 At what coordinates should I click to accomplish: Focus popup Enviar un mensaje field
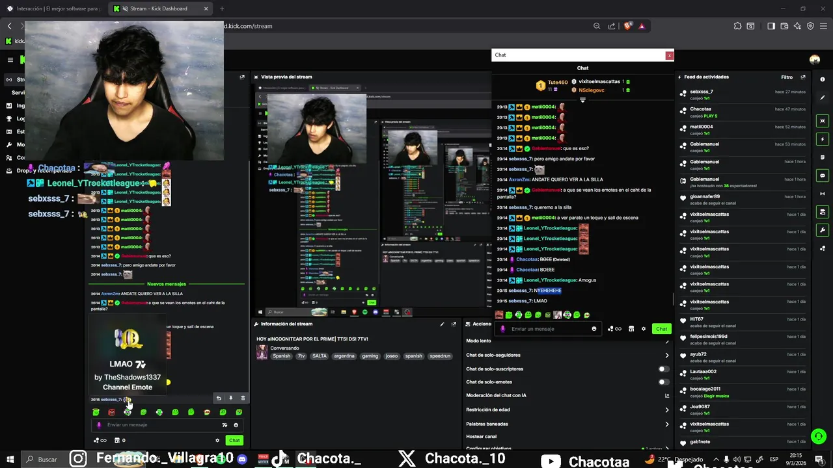click(x=547, y=329)
